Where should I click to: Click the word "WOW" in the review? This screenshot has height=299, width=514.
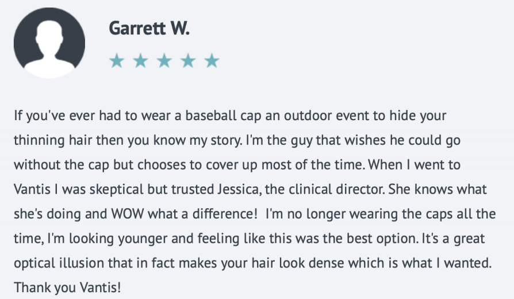[128, 214]
